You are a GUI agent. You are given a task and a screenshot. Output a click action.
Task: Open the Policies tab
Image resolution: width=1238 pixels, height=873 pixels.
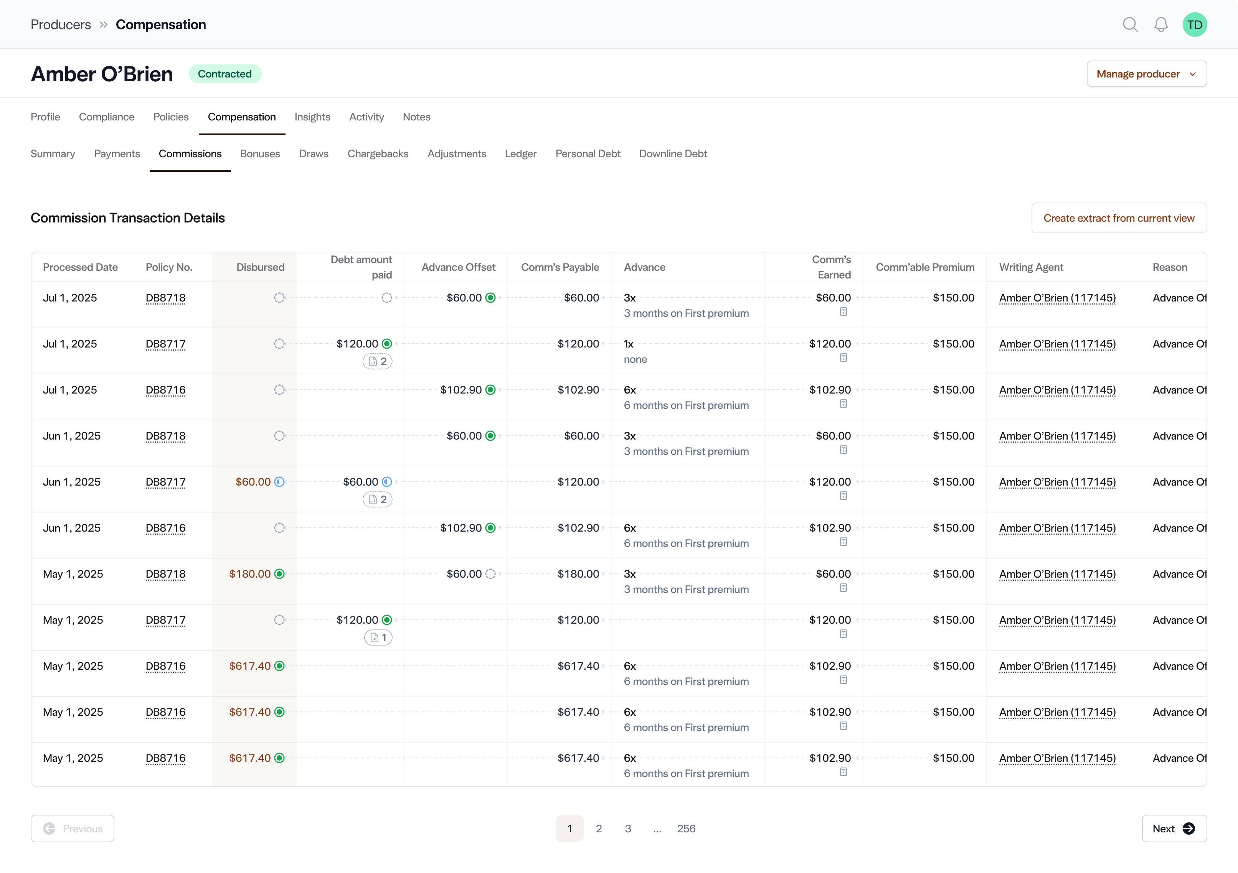coord(171,117)
